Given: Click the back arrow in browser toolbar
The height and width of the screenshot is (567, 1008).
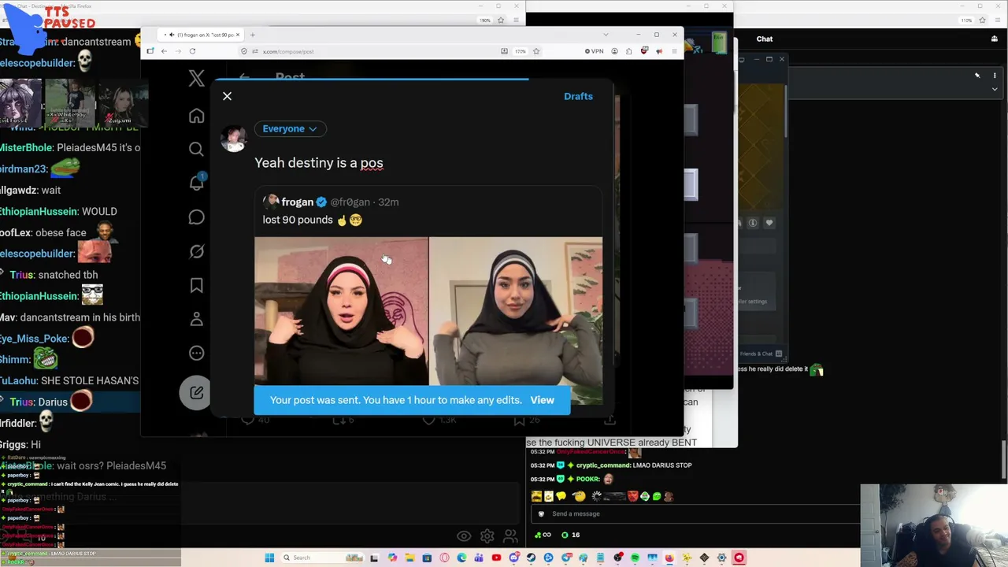Looking at the screenshot, I should tap(164, 51).
